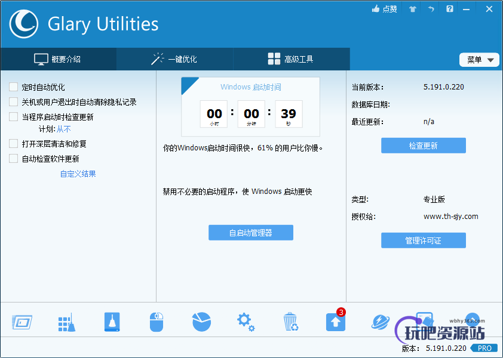
Task: Open the mouse context menu manager icon
Action: click(x=157, y=322)
